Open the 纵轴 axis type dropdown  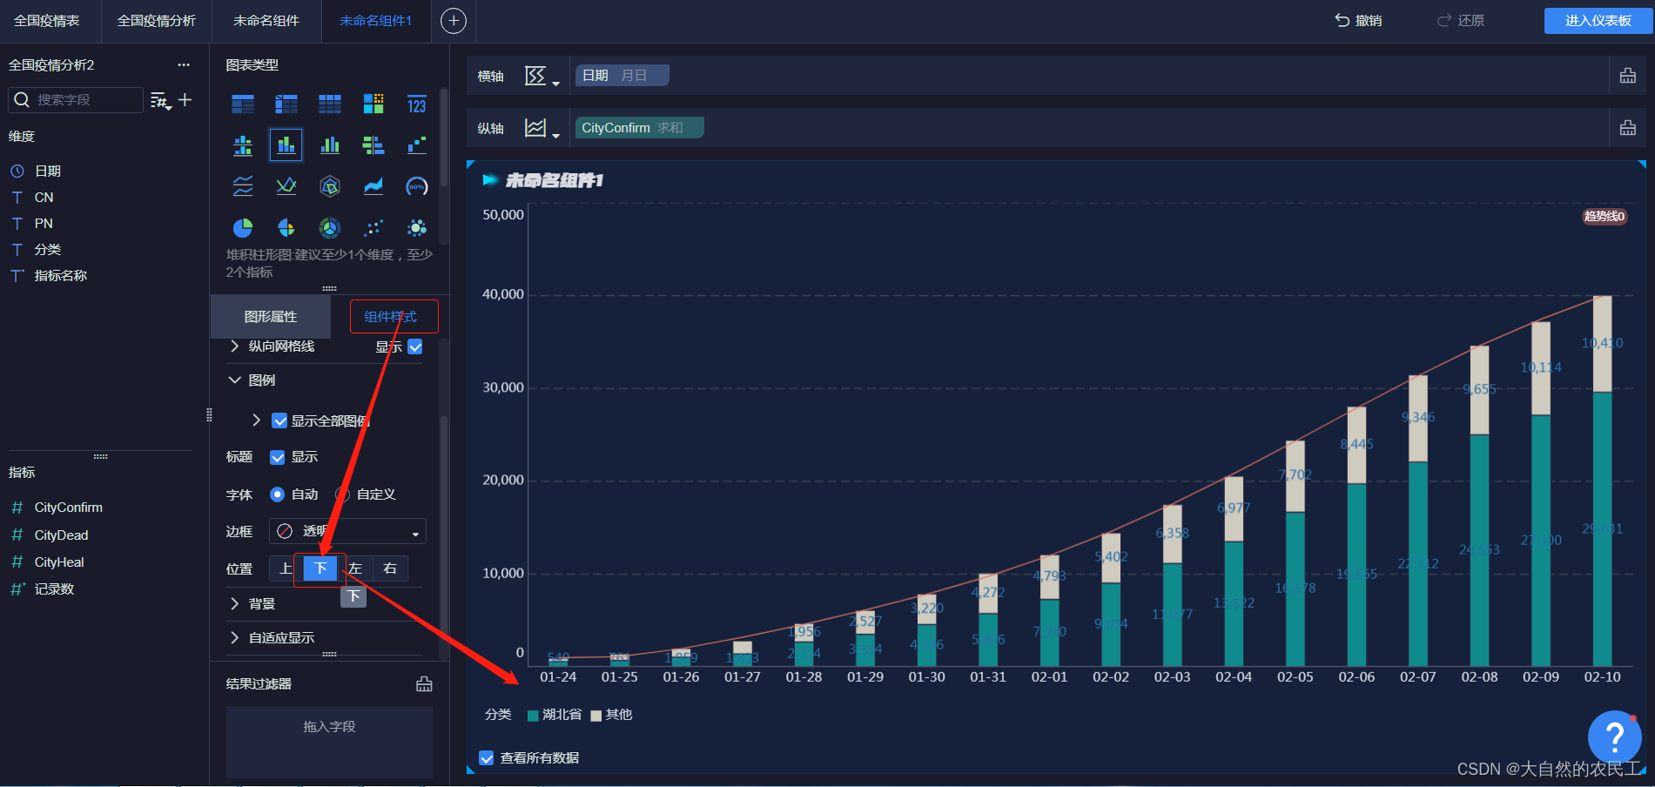tap(542, 129)
